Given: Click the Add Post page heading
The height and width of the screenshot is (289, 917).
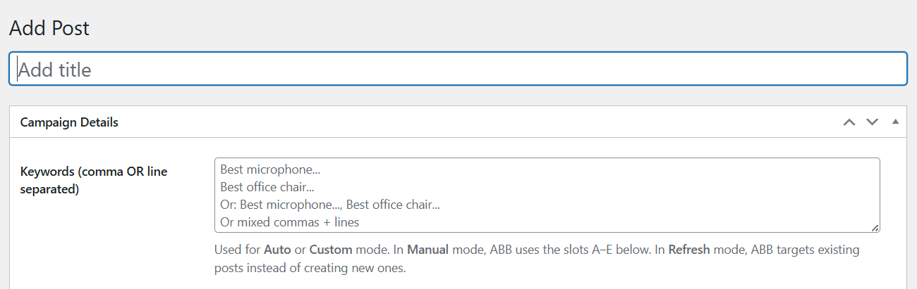Looking at the screenshot, I should (49, 28).
